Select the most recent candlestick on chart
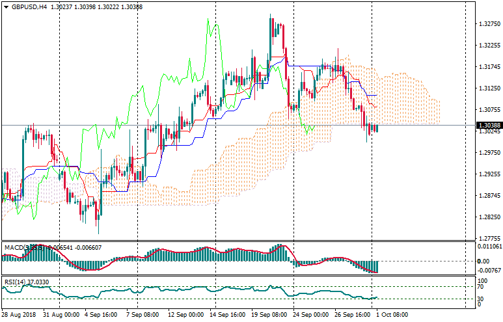The height and width of the screenshot is (322, 503). pyautogui.click(x=375, y=127)
